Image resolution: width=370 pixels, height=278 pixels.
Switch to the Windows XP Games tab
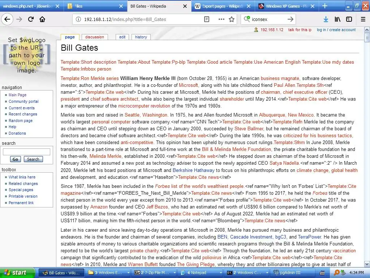tap(286, 6)
